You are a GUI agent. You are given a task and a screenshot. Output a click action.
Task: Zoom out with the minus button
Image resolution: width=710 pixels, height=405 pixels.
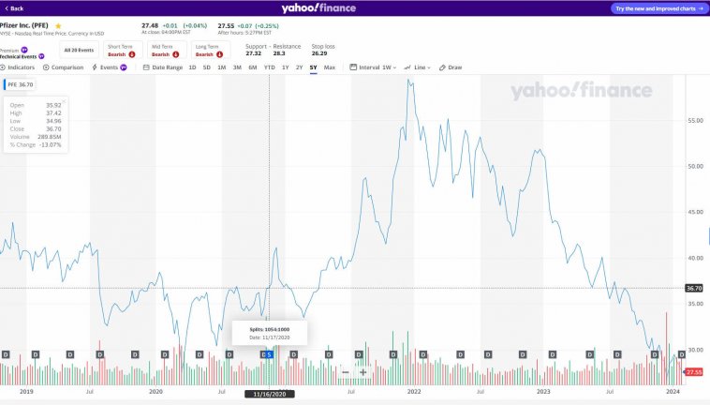pyautogui.click(x=346, y=372)
